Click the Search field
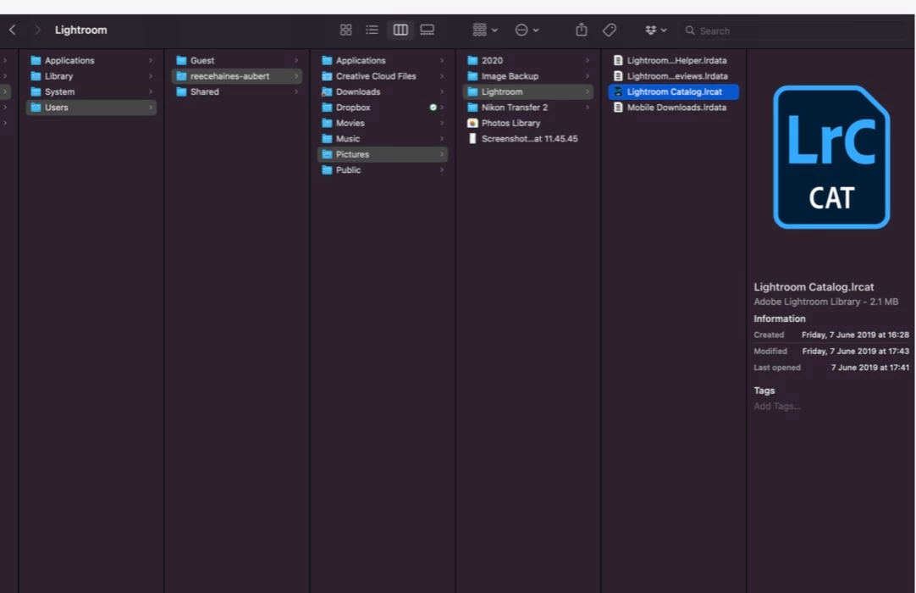The width and height of the screenshot is (916, 593). click(x=794, y=30)
